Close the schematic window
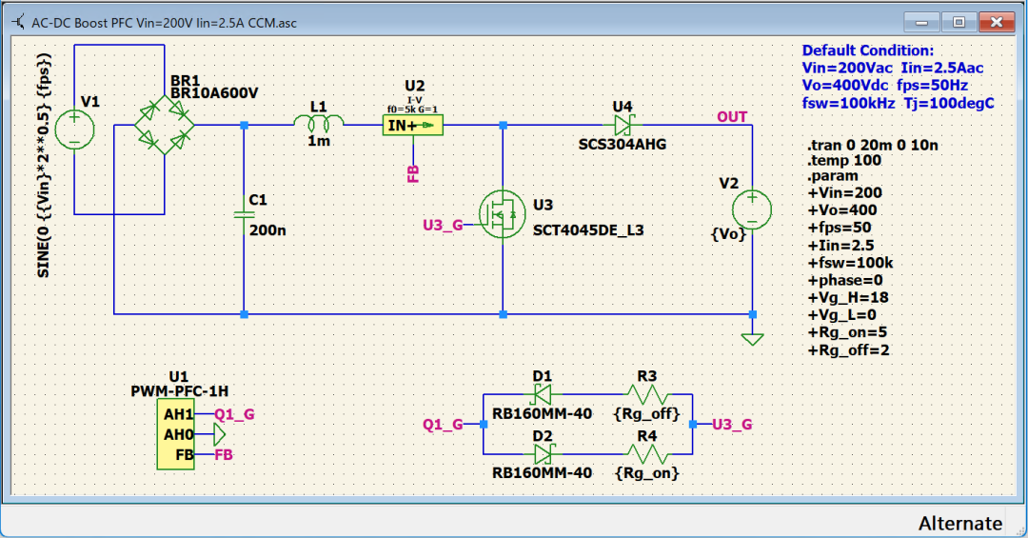The width and height of the screenshot is (1028, 538). coord(997,22)
